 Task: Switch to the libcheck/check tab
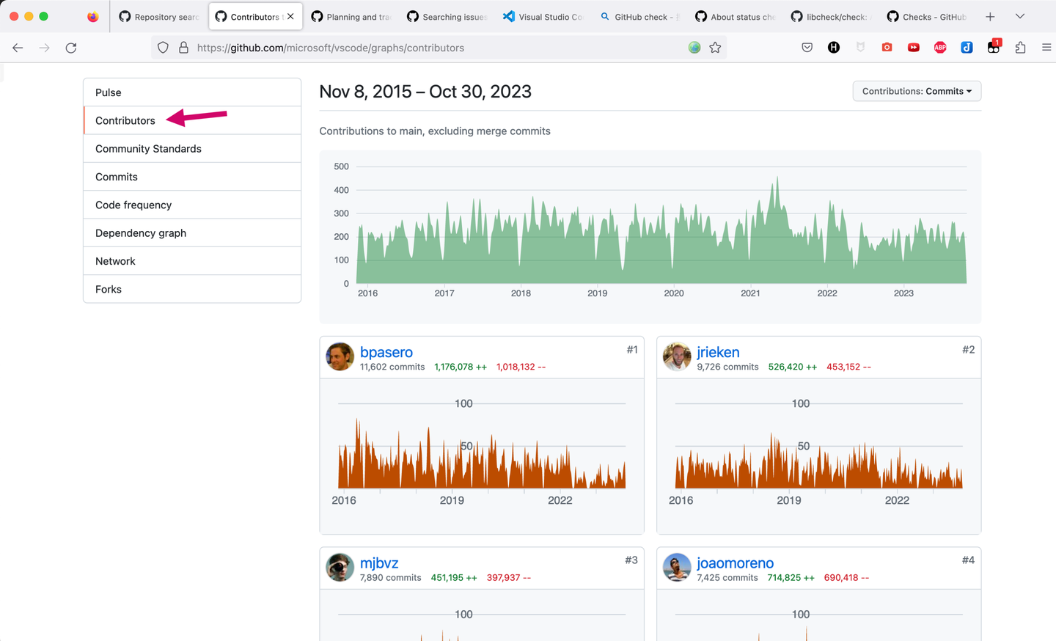pyautogui.click(x=831, y=16)
